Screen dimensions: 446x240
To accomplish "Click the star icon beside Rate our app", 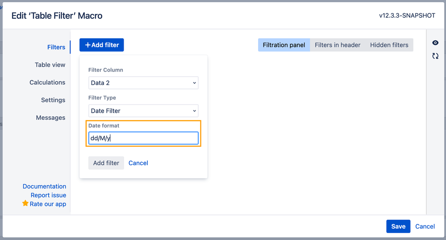I will (25, 203).
